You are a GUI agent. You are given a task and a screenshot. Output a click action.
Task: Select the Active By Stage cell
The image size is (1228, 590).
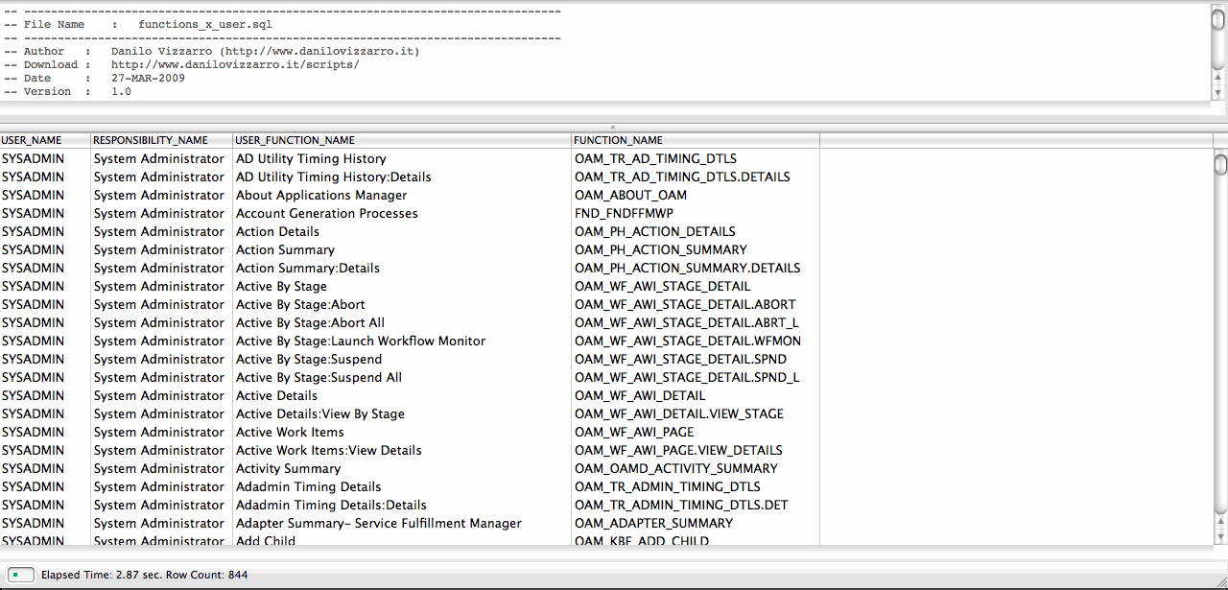[x=402, y=286]
